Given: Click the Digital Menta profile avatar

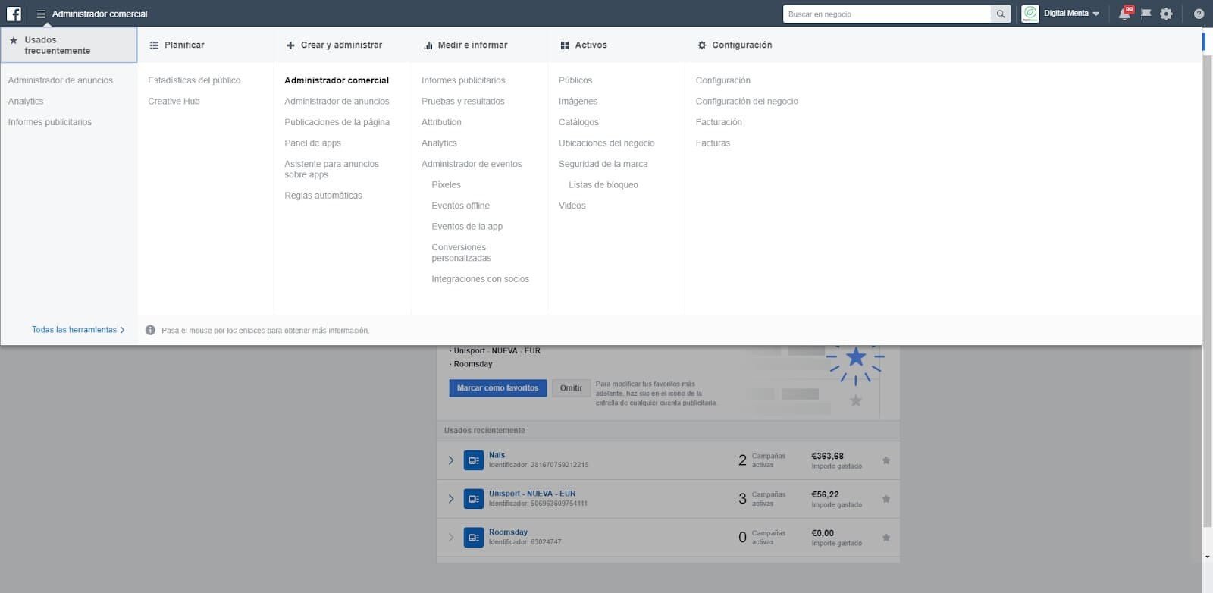Looking at the screenshot, I should [1030, 14].
